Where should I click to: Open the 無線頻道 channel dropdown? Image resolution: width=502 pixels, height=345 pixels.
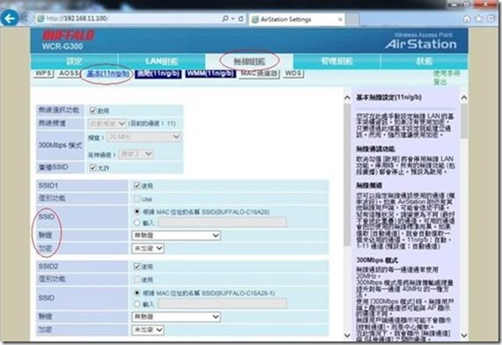point(107,123)
